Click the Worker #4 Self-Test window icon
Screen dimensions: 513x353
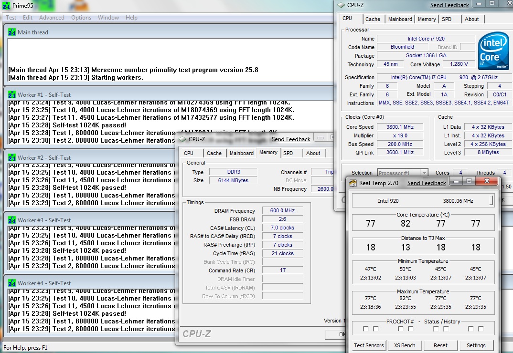coord(12,283)
